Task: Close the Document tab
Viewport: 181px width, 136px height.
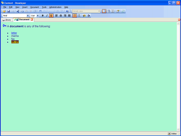Action: [32, 20]
